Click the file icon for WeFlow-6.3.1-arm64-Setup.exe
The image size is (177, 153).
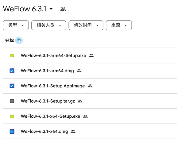12,55
